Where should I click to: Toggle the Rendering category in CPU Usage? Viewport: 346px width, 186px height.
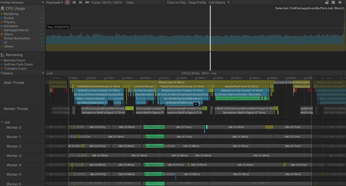coord(2,14)
